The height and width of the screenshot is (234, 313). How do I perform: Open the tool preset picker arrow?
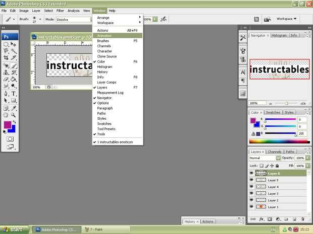pos(14,19)
